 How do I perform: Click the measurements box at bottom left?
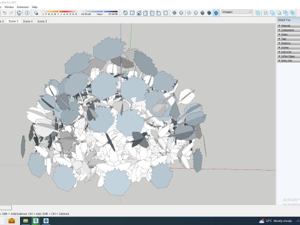pos(6,207)
